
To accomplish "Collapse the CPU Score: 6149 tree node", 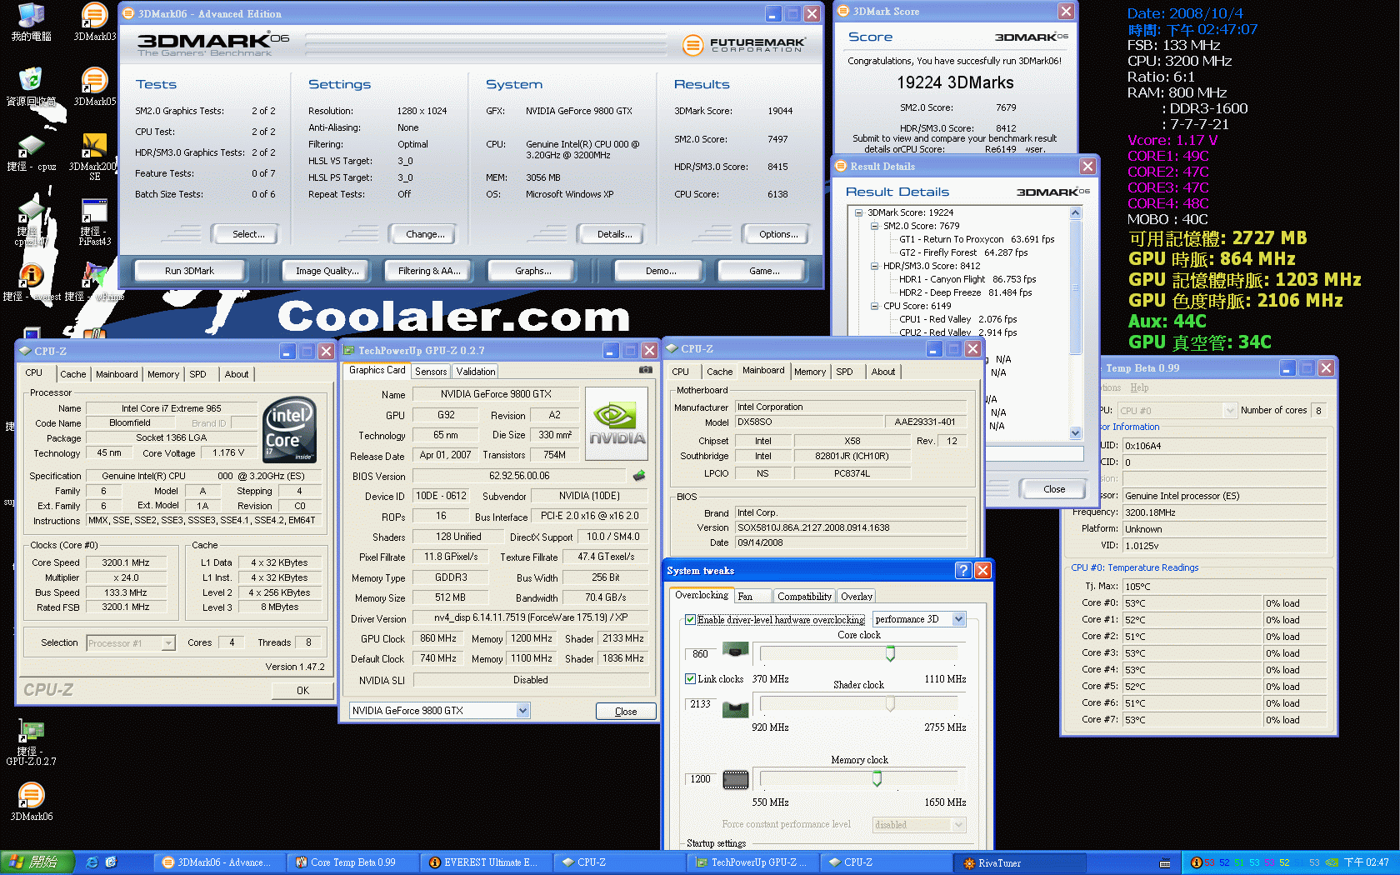I will click(x=874, y=306).
